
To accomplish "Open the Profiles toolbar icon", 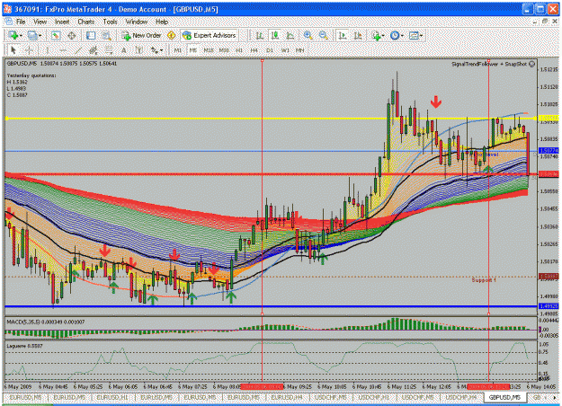I will click(x=32, y=35).
